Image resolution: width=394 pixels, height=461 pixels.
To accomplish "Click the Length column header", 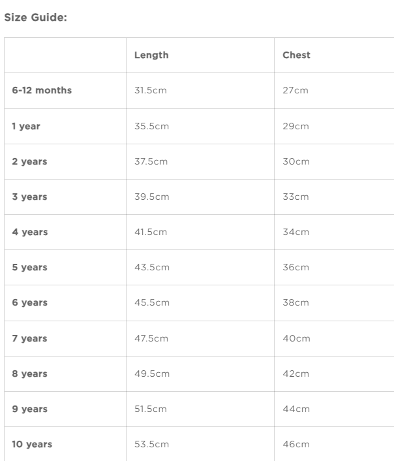I will tap(151, 55).
